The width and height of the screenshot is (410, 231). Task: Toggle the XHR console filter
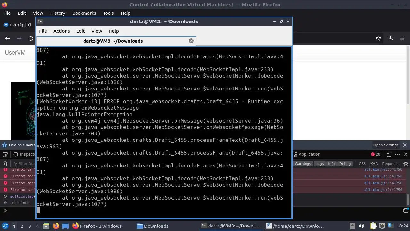pyautogui.click(x=374, y=164)
